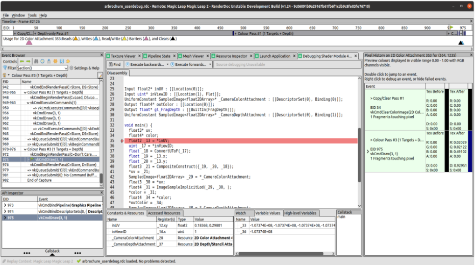Collapse Colour Pass #2 tree node
This screenshot has width=475, height=265.
point(25,92)
